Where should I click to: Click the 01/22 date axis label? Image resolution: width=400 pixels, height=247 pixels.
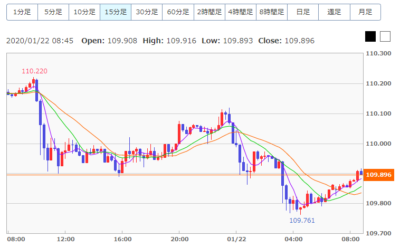pyautogui.click(x=237, y=239)
